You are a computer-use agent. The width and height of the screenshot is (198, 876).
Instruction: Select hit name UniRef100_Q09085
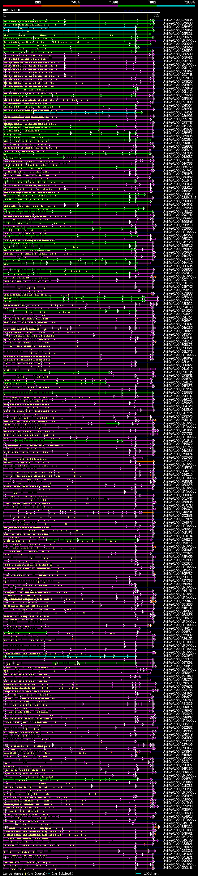point(178,136)
